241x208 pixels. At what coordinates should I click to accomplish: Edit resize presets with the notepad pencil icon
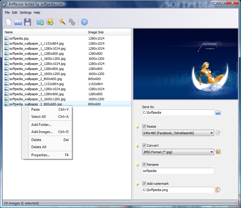(x=218, y=133)
